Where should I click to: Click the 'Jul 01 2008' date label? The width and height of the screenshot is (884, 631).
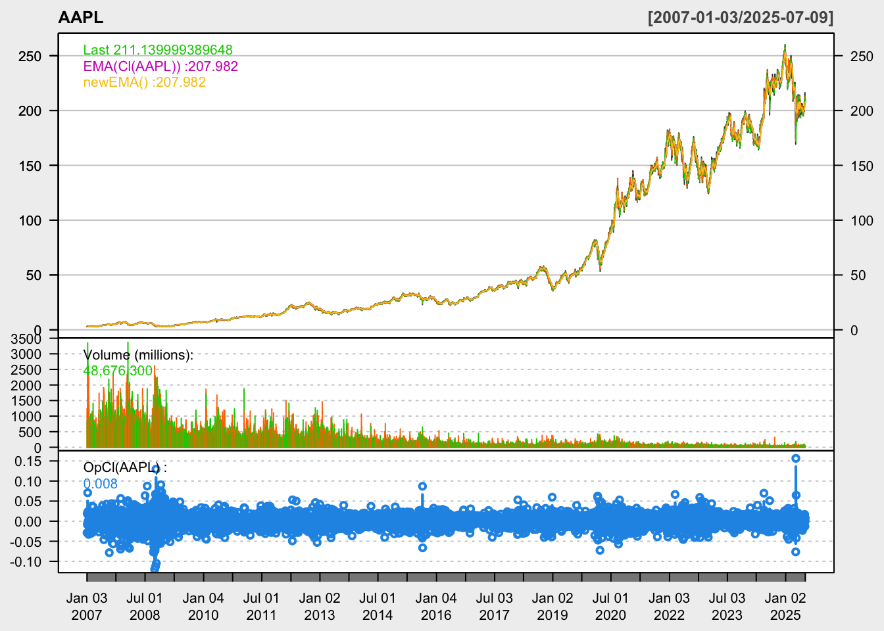(145, 607)
